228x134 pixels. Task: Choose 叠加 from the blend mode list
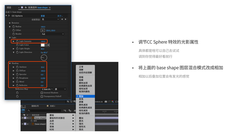pyautogui.click(x=81, y=118)
